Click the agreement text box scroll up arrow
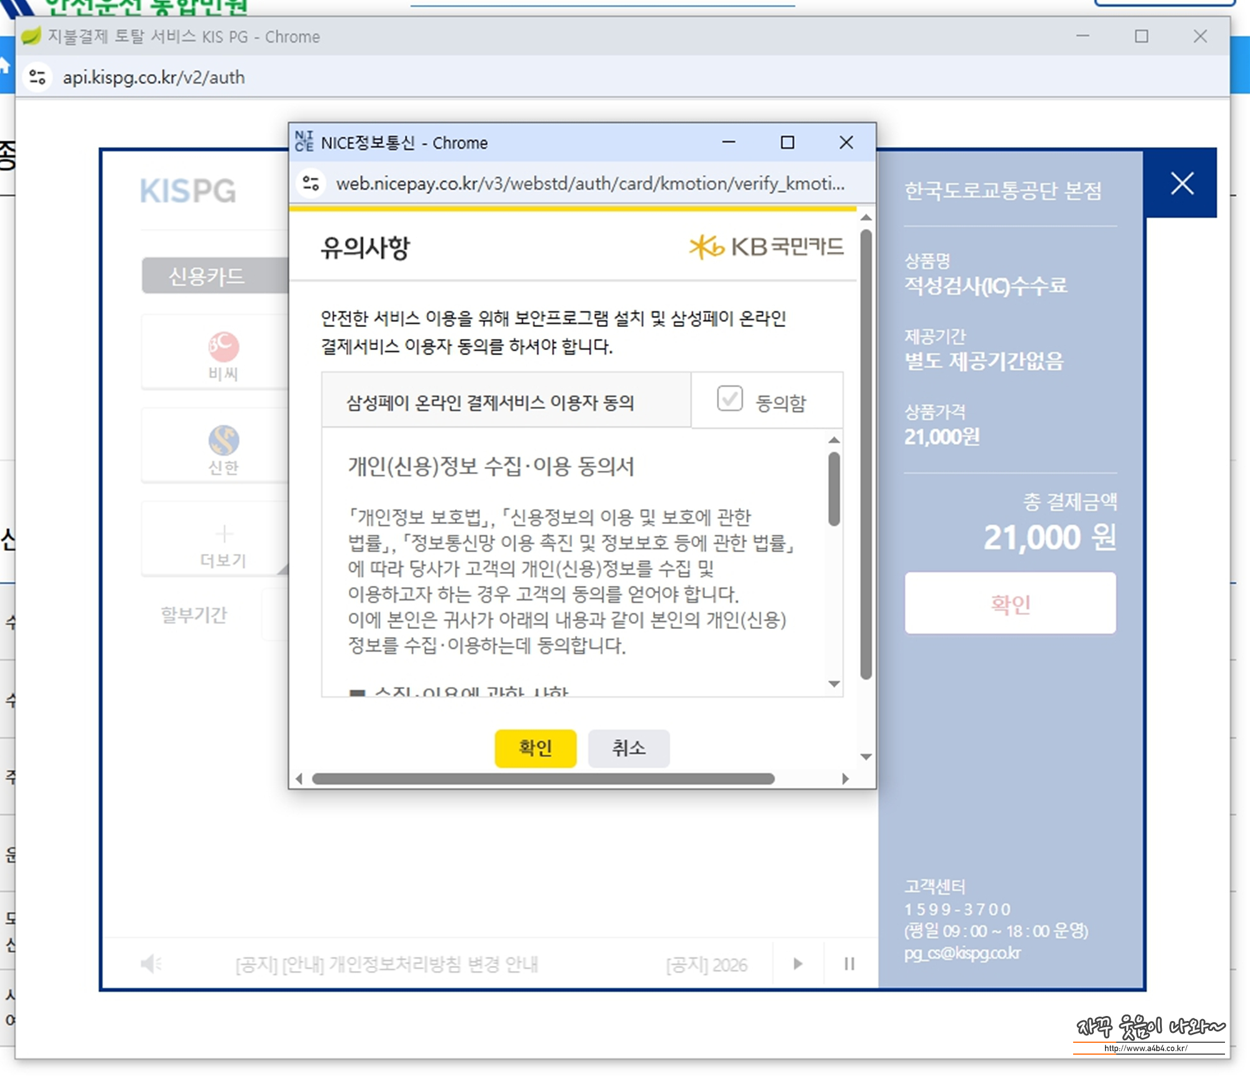This screenshot has width=1250, height=1076. point(834,440)
